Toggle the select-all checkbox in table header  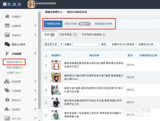pyautogui.click(x=46, y=56)
